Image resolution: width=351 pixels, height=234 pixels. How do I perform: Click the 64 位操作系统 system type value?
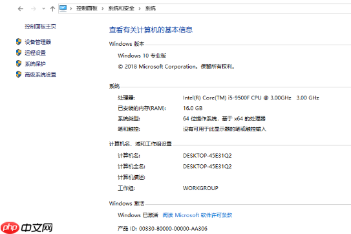pos(224,119)
